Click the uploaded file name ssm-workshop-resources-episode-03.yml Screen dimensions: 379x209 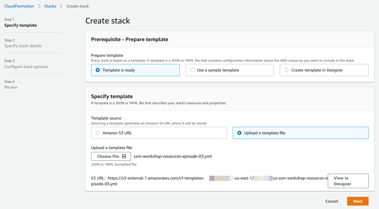173,156
